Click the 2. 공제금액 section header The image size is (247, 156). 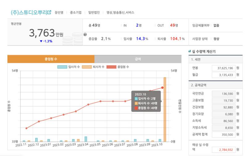tap(216, 85)
